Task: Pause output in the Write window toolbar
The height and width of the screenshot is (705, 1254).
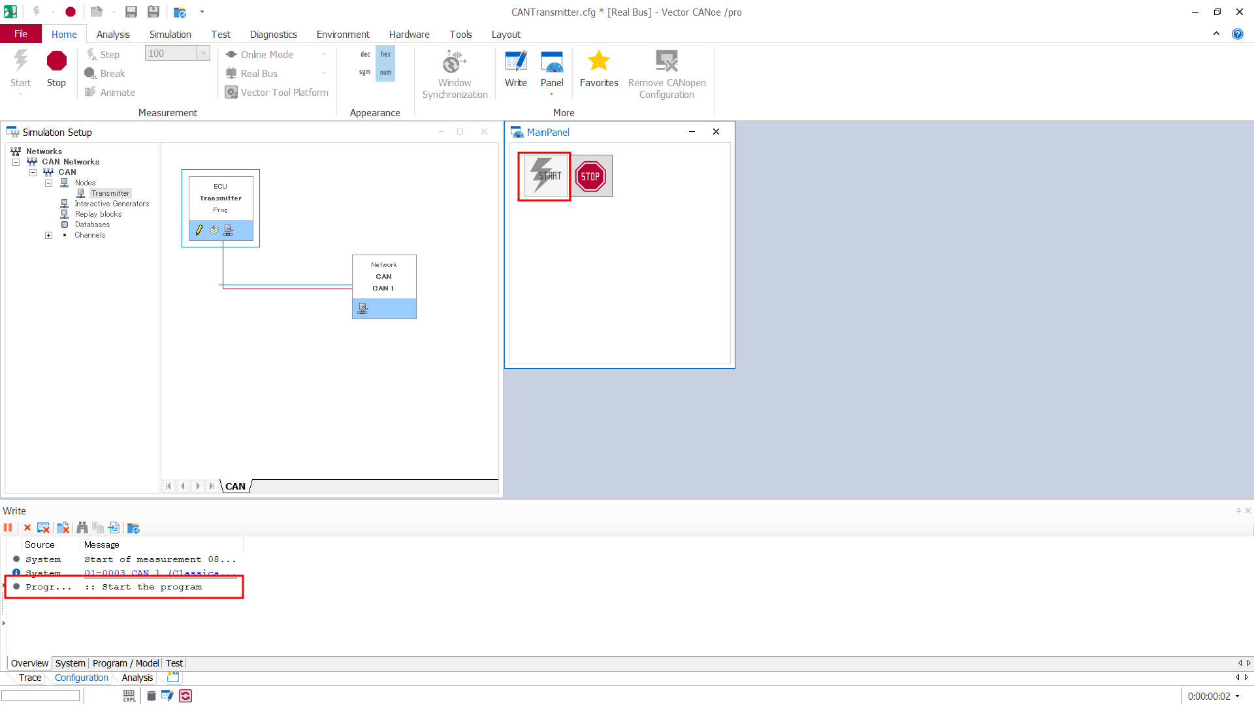Action: pos(8,527)
